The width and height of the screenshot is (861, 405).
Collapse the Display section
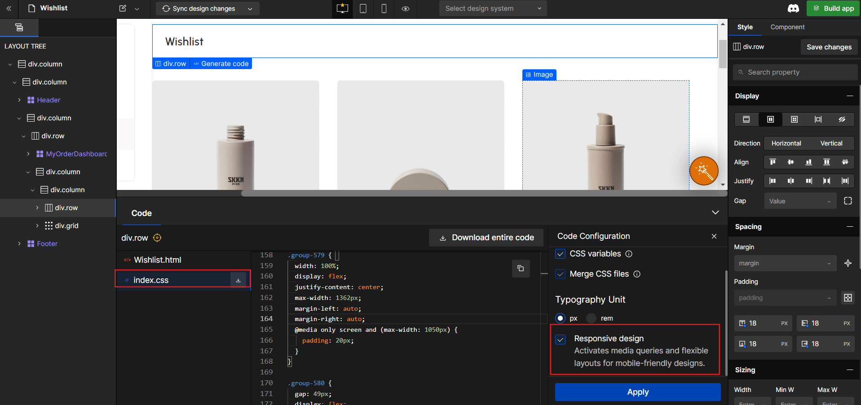point(850,96)
